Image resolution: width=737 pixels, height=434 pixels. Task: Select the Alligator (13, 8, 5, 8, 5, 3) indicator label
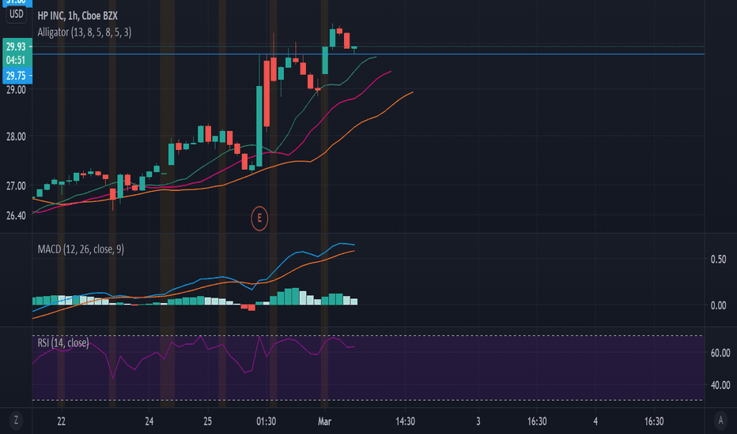pyautogui.click(x=85, y=32)
